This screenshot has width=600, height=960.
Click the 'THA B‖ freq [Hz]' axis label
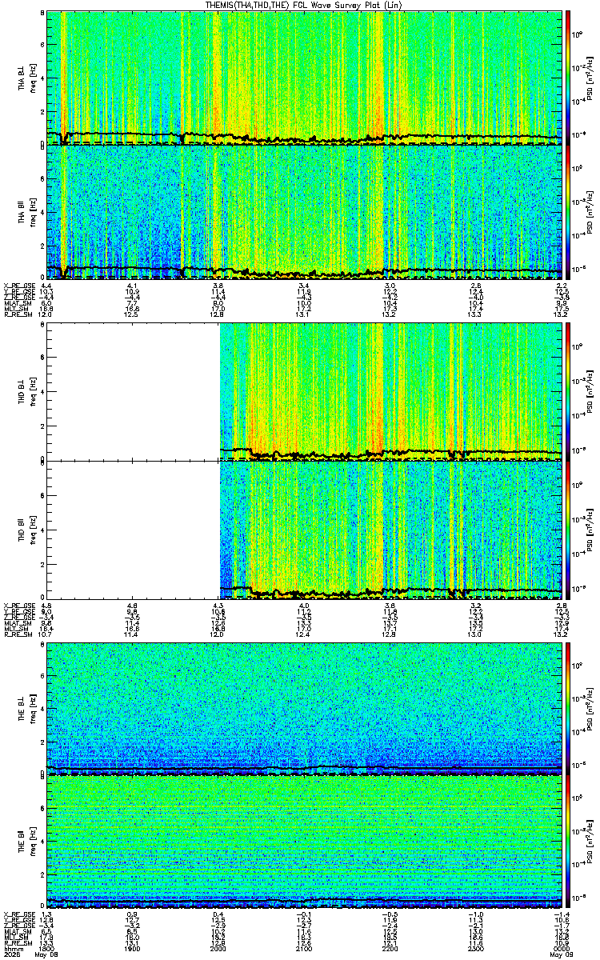(27, 211)
